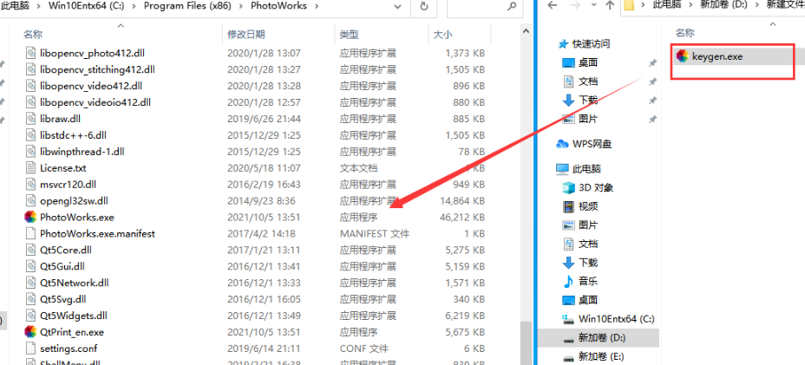Click the WPS网盘 cloud icon
The width and height of the screenshot is (805, 365).
tap(563, 144)
